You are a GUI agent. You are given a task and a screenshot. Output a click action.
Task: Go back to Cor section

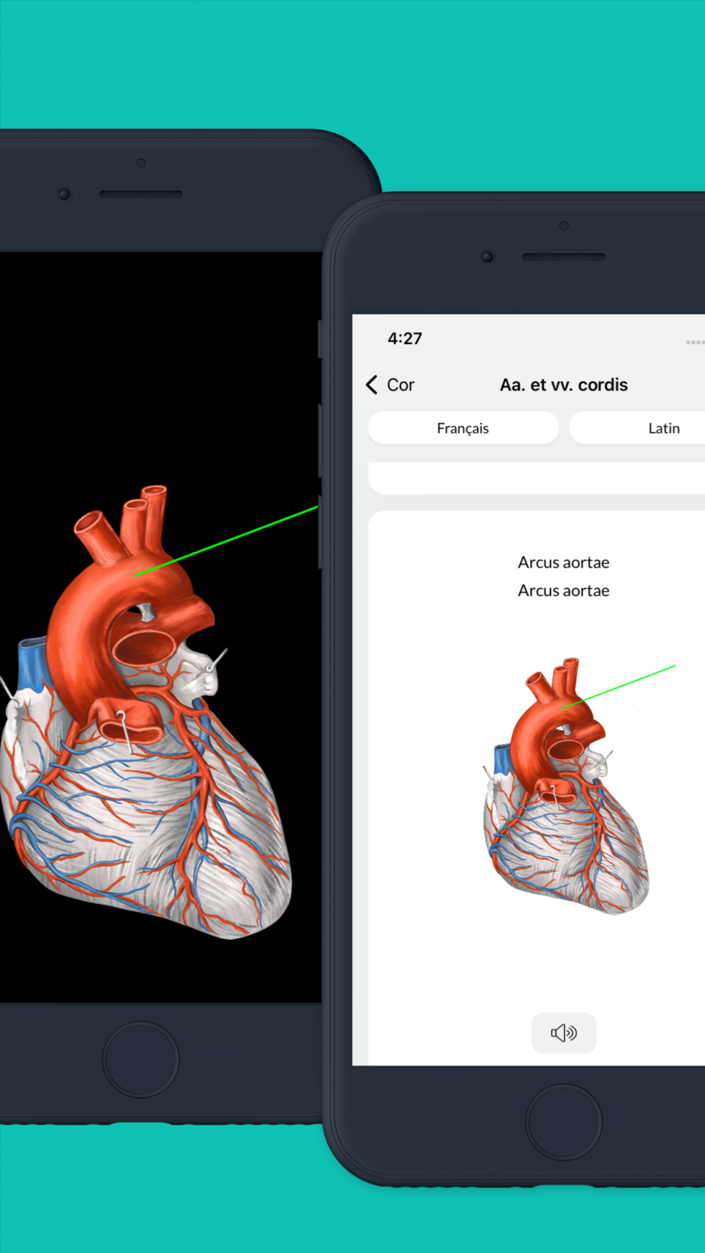[x=401, y=385]
